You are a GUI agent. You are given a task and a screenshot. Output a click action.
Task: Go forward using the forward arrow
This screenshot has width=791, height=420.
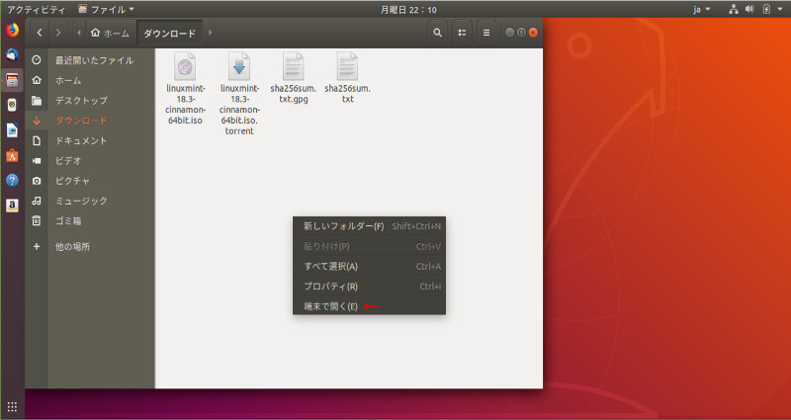(x=58, y=33)
